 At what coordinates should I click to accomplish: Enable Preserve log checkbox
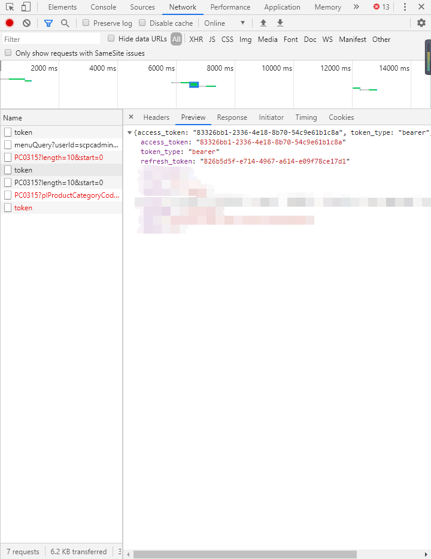(x=86, y=23)
